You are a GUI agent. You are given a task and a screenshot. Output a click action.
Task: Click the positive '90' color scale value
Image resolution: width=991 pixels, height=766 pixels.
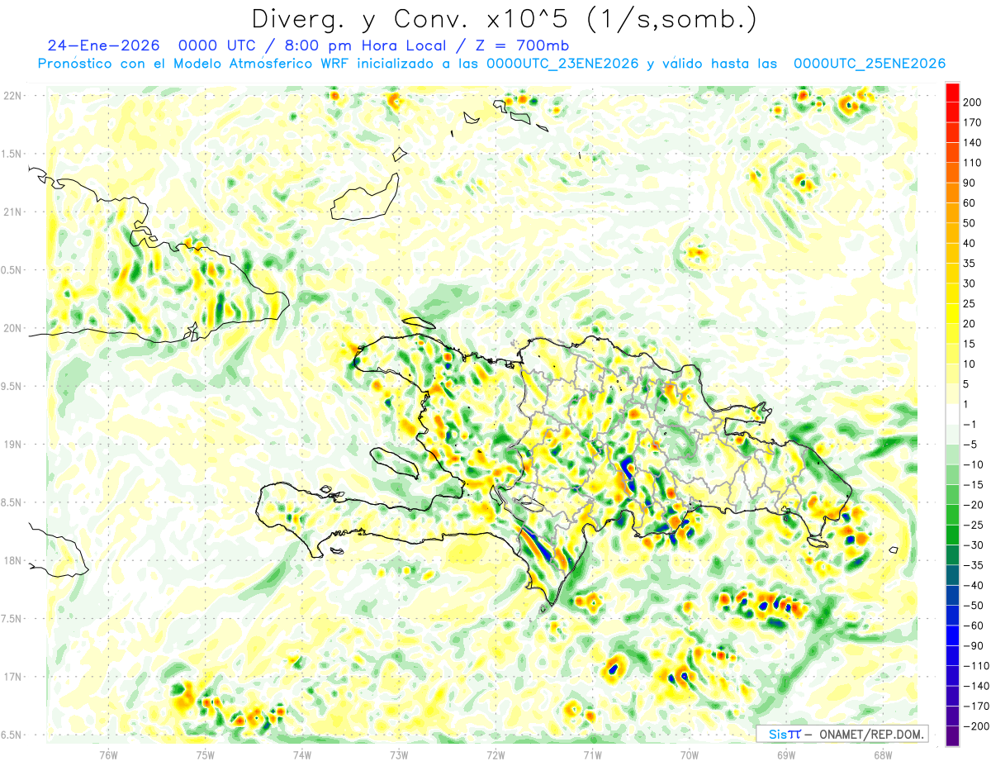(x=970, y=183)
